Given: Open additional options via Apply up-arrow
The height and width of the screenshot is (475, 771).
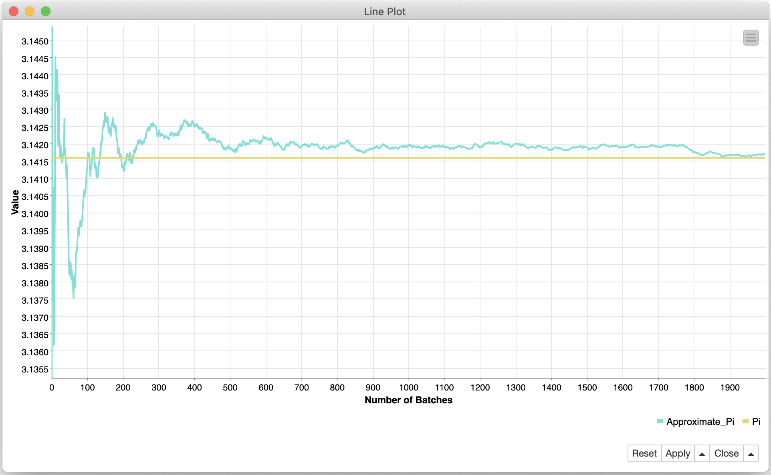Looking at the screenshot, I should [702, 453].
